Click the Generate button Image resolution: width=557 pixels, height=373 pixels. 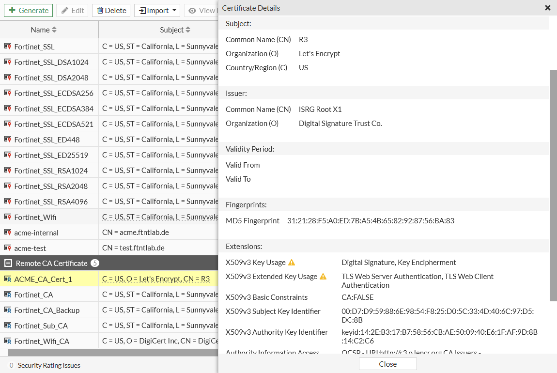[x=29, y=10]
